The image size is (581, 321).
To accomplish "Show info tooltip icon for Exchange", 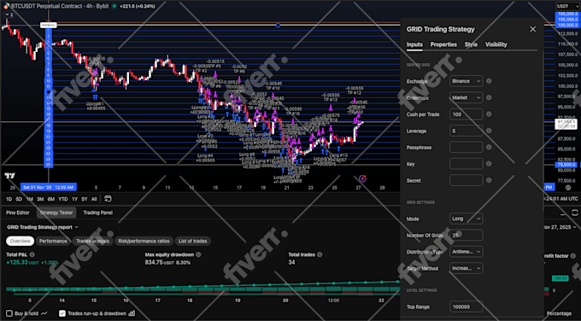I will coord(489,81).
